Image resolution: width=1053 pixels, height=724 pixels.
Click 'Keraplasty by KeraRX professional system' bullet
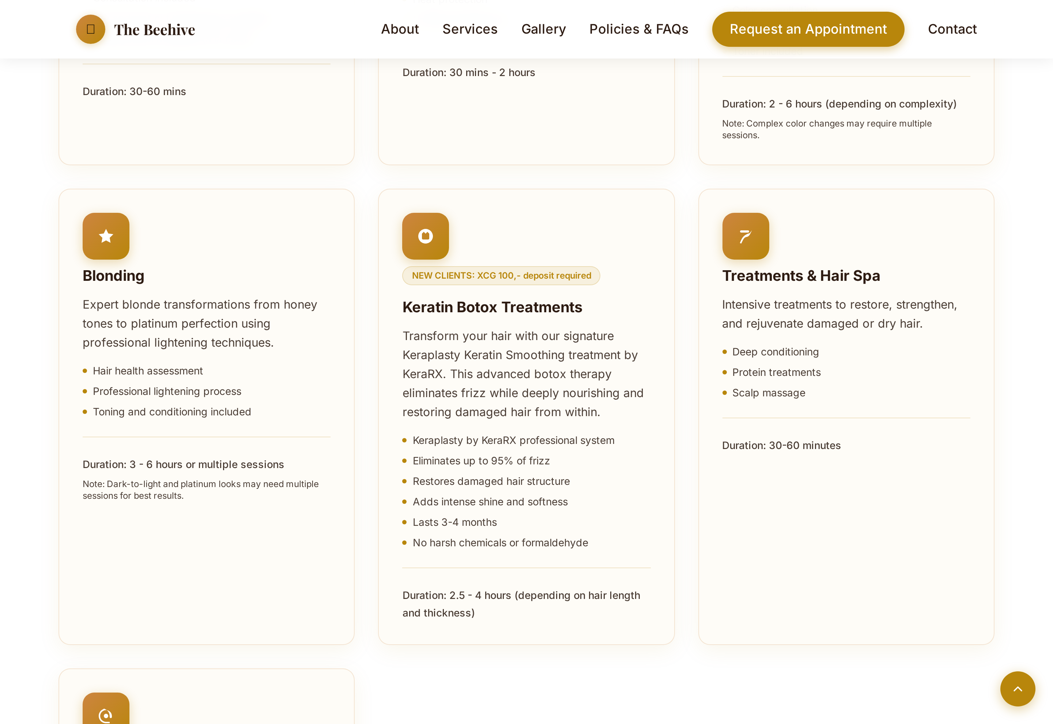click(x=513, y=440)
